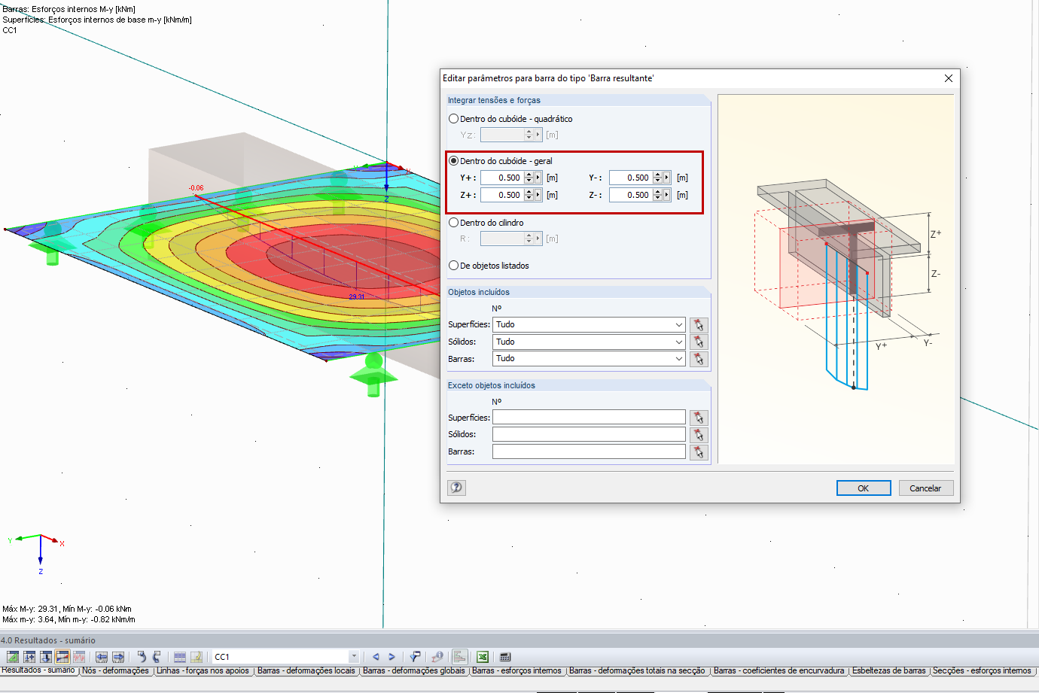Click the funnel filter icon in results toolbar
Image resolution: width=1039 pixels, height=693 pixels.
[415, 657]
